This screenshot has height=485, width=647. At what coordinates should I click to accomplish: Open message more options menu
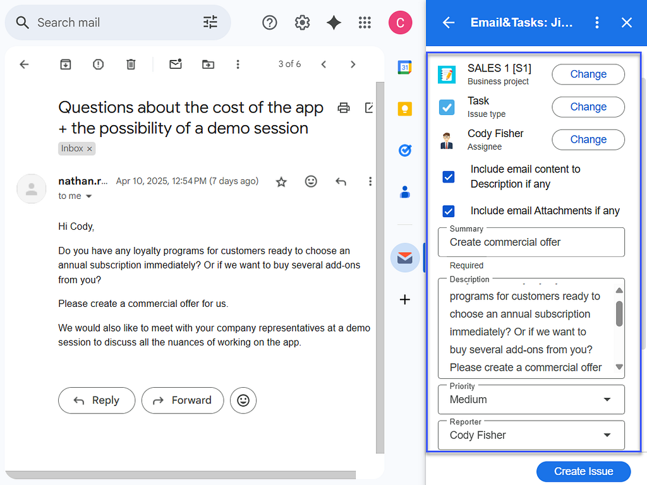(x=370, y=181)
